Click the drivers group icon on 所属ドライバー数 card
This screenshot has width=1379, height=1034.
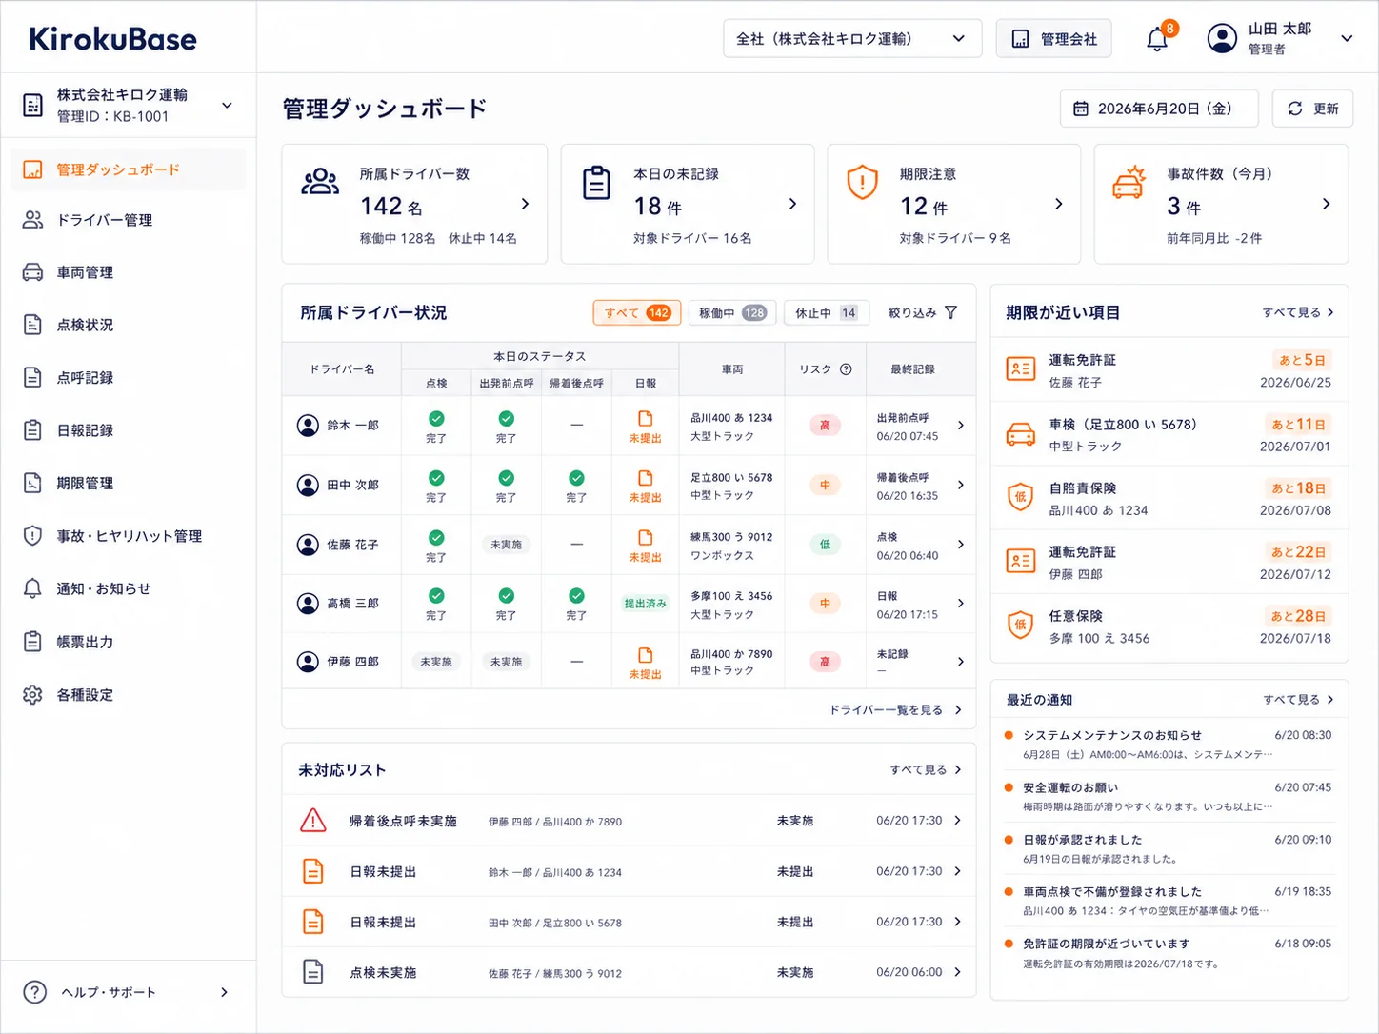(x=320, y=182)
